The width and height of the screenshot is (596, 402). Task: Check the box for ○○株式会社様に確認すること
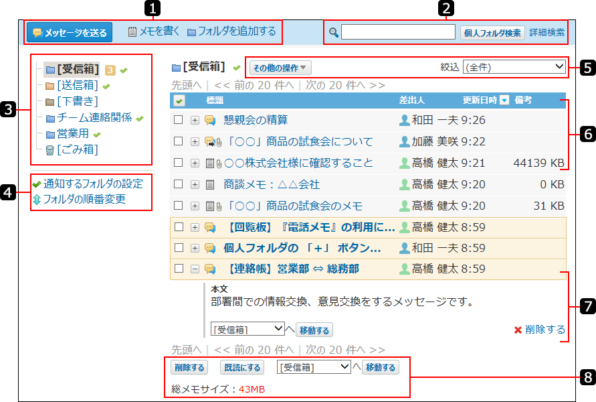[179, 163]
